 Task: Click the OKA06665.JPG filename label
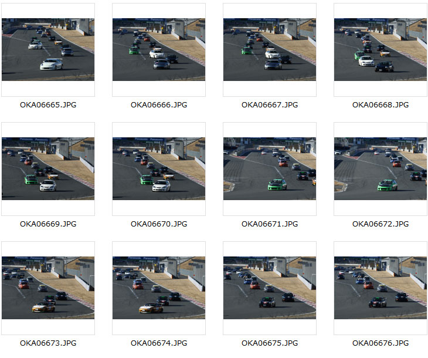coord(48,105)
